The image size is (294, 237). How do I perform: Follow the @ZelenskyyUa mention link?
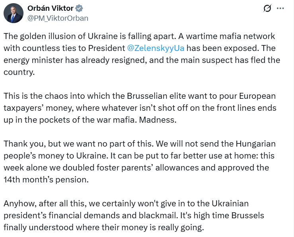click(x=156, y=48)
